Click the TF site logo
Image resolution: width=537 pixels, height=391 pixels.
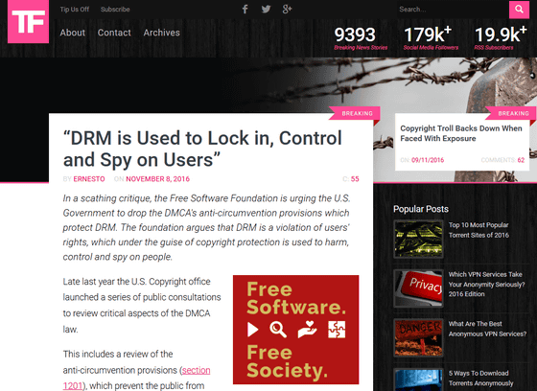[x=28, y=22]
